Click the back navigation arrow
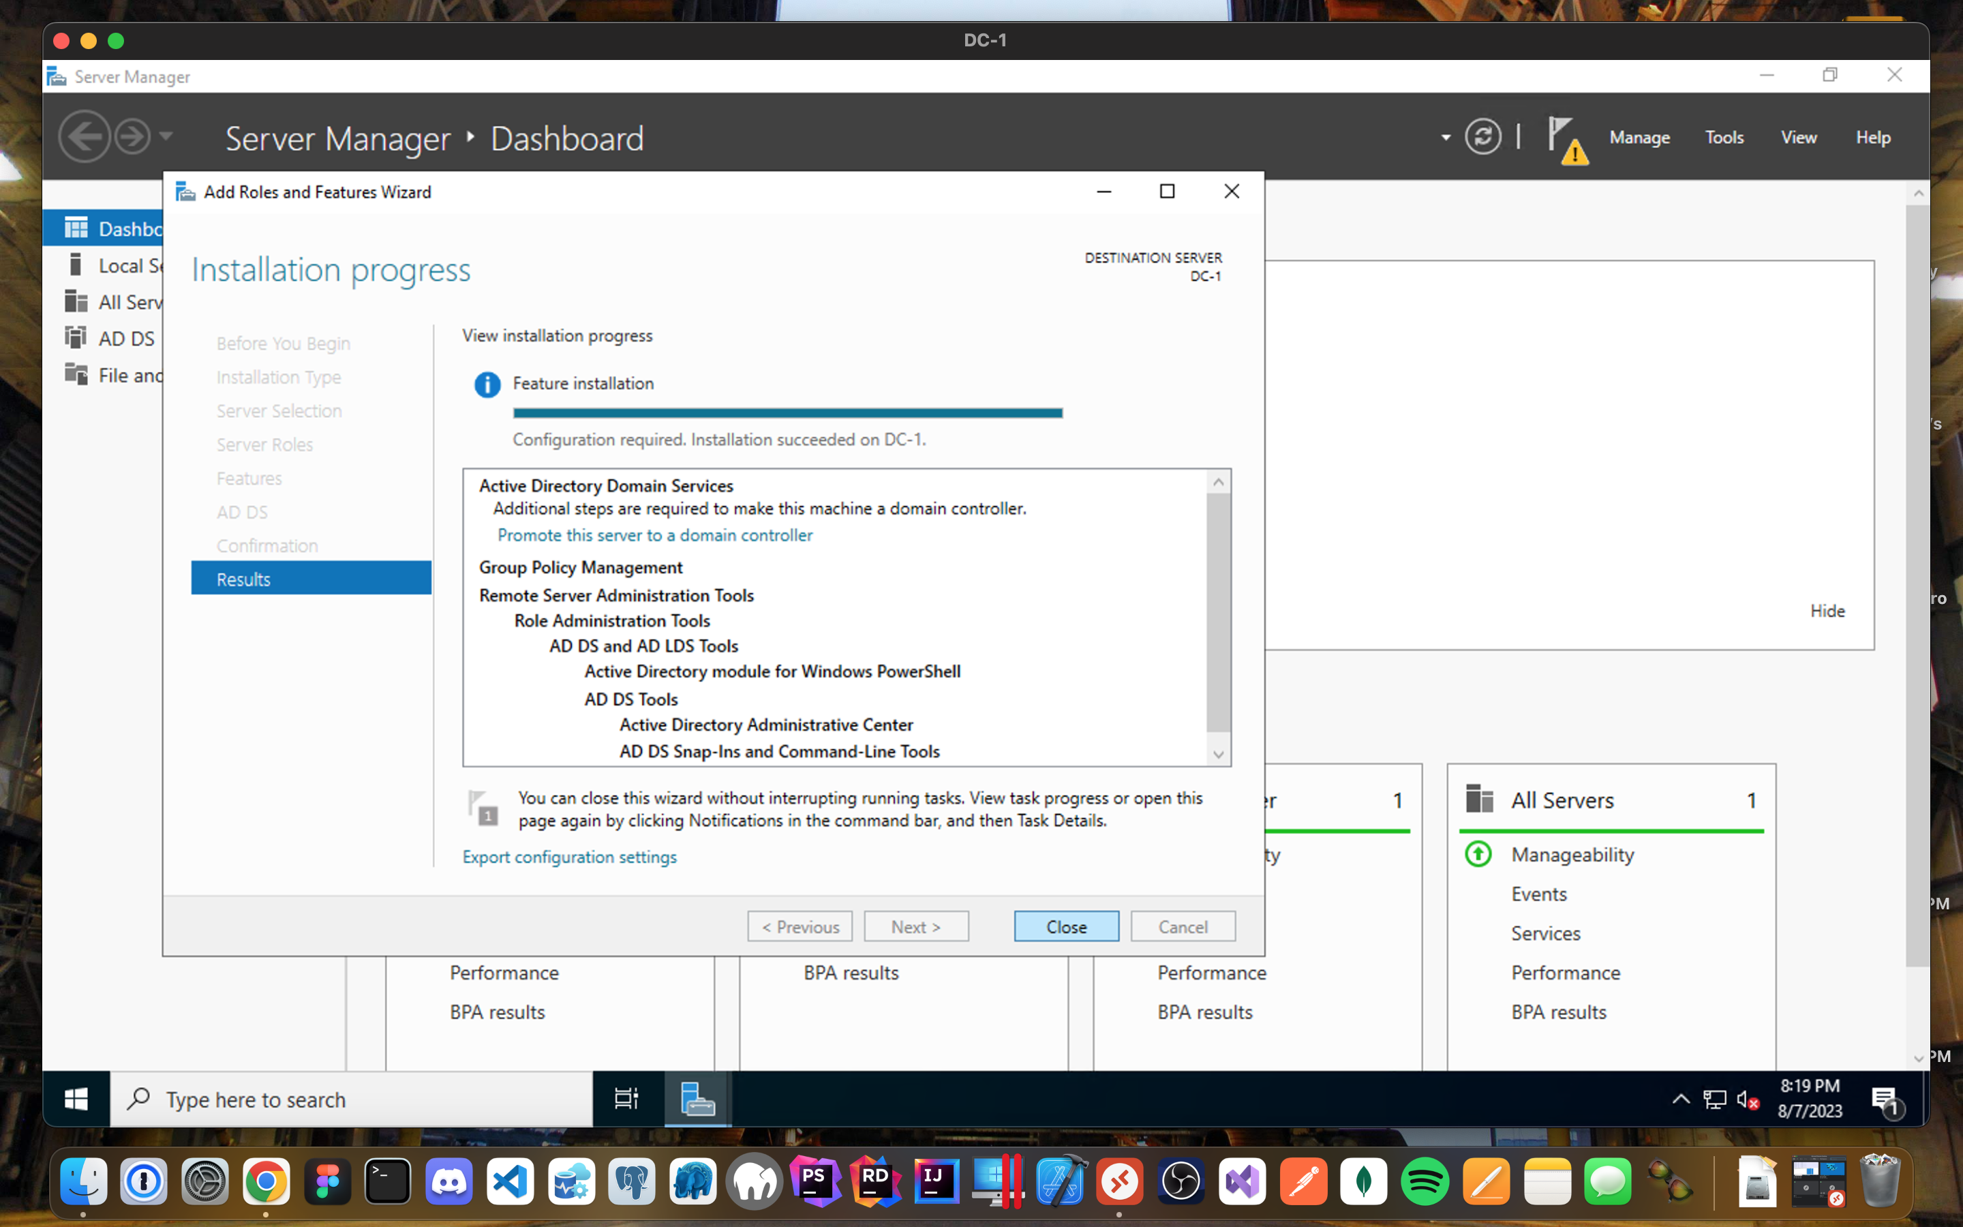This screenshot has height=1227, width=1963. (85, 136)
